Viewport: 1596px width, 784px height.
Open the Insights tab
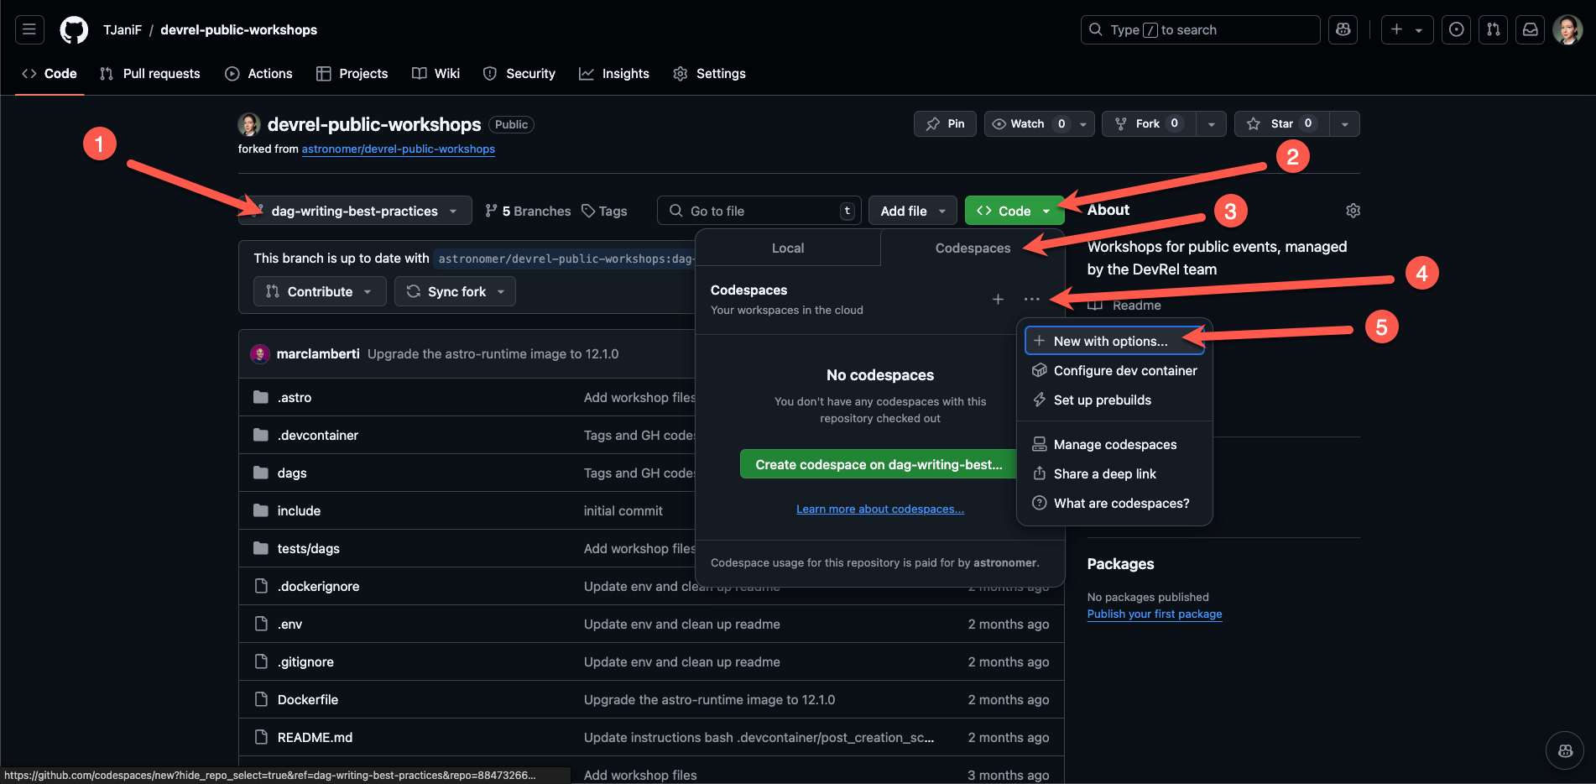tap(614, 73)
